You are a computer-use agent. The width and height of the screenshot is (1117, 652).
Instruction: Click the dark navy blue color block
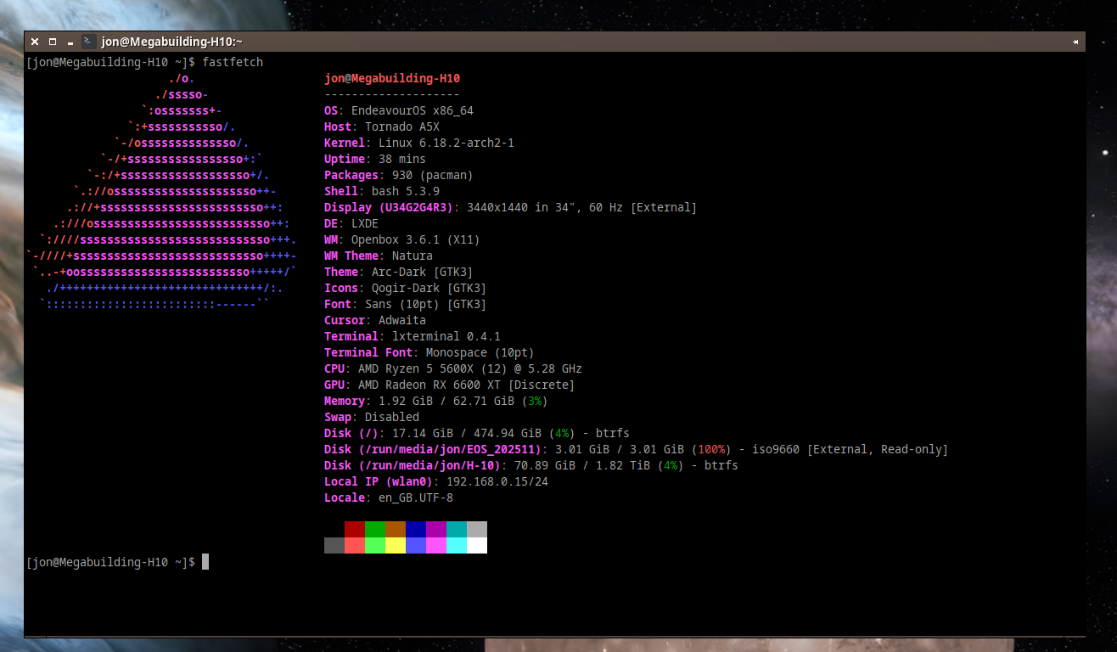(416, 529)
